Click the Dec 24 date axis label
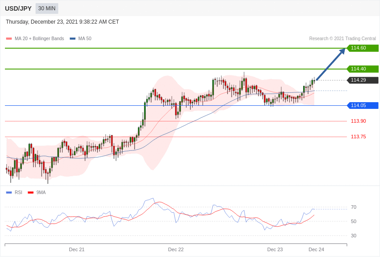This screenshot has width=380, height=257. pyautogui.click(x=316, y=249)
